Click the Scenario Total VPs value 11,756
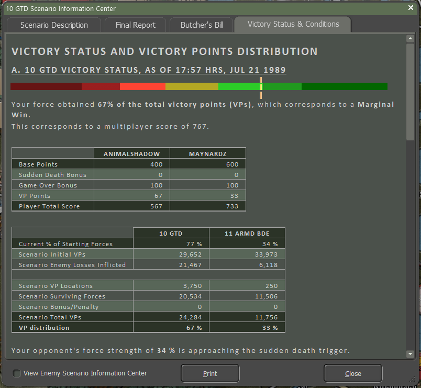Screen dimensions: 421x388 point(267,317)
